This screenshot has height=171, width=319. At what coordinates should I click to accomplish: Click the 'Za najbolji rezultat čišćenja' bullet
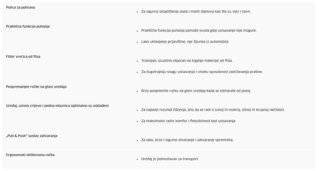213,110
